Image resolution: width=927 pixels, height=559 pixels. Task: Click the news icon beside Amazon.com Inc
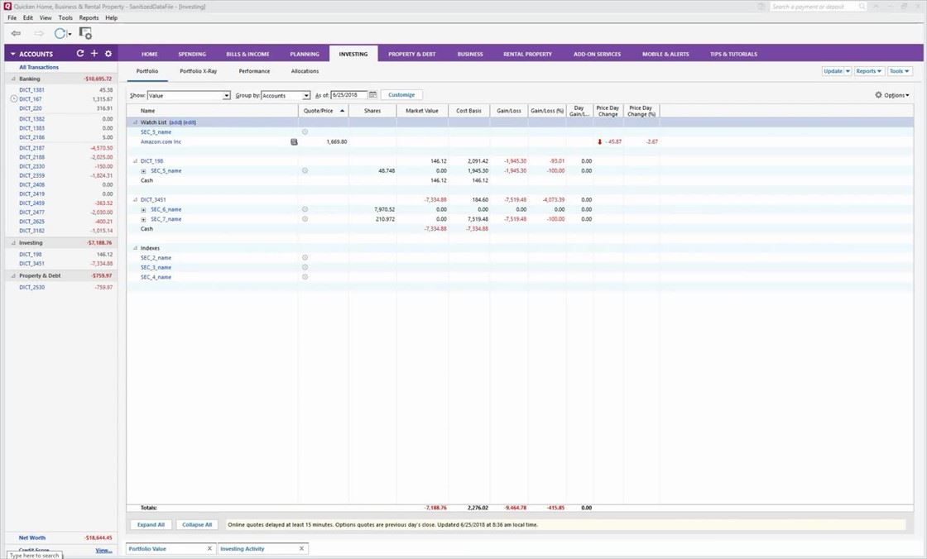coord(294,142)
